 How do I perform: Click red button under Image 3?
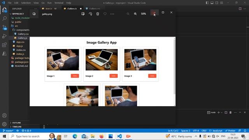tap(152, 76)
